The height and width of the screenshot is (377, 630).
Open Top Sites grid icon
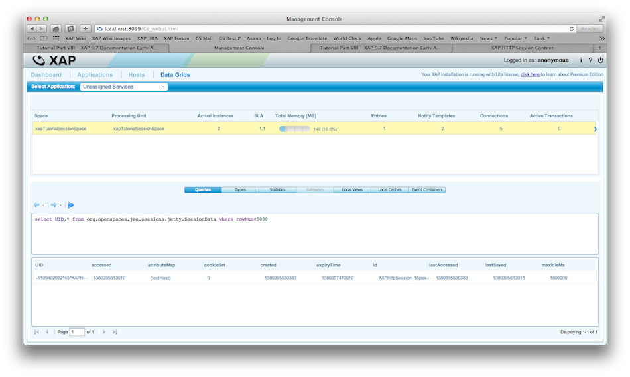pyautogui.click(x=56, y=38)
